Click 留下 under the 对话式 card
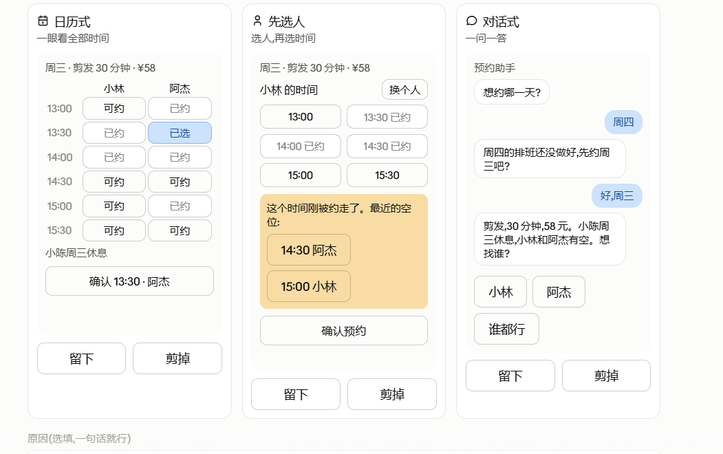This screenshot has height=454, width=723. click(510, 376)
